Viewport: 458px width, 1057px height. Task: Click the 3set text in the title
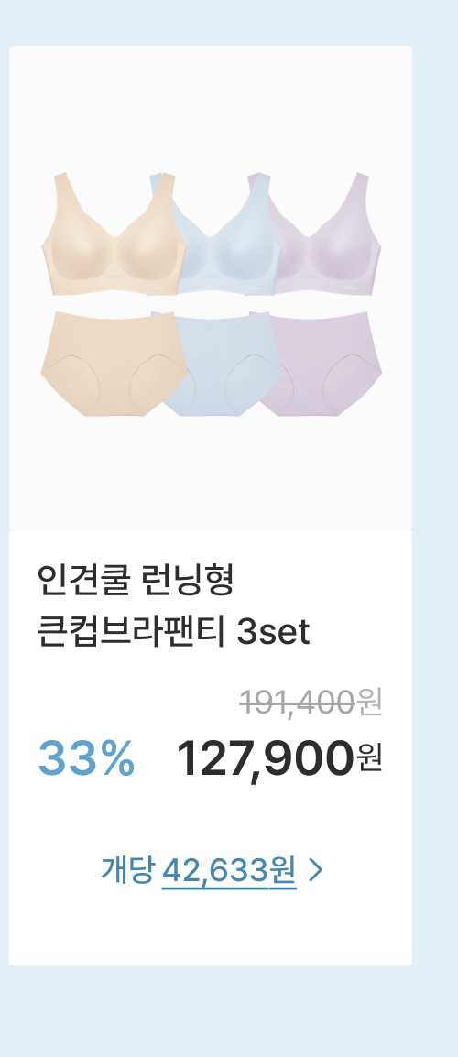click(x=273, y=633)
